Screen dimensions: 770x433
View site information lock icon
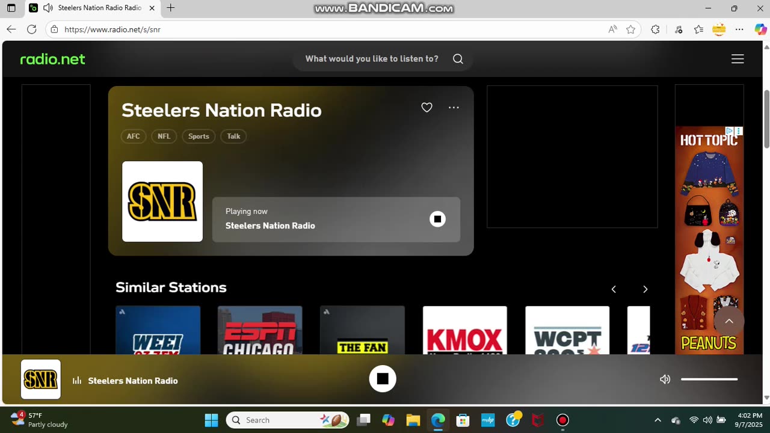(54, 29)
